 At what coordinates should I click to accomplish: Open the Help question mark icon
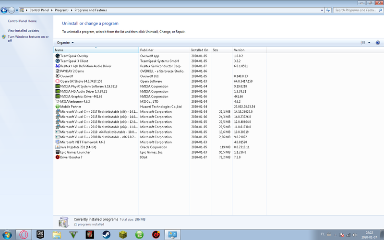378,43
